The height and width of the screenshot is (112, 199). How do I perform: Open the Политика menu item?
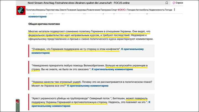(31, 10)
